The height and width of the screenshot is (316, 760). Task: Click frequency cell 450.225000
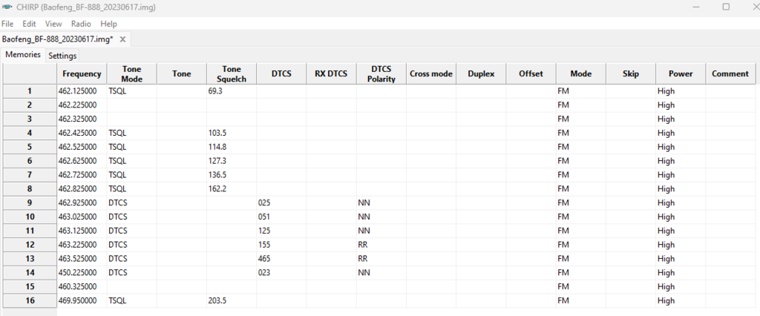pos(82,273)
